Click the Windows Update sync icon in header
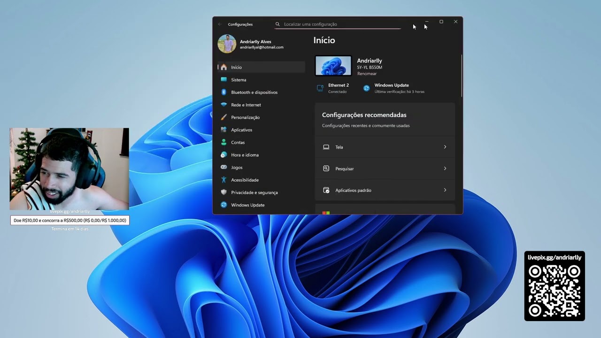This screenshot has height=338, width=601. pos(367,88)
